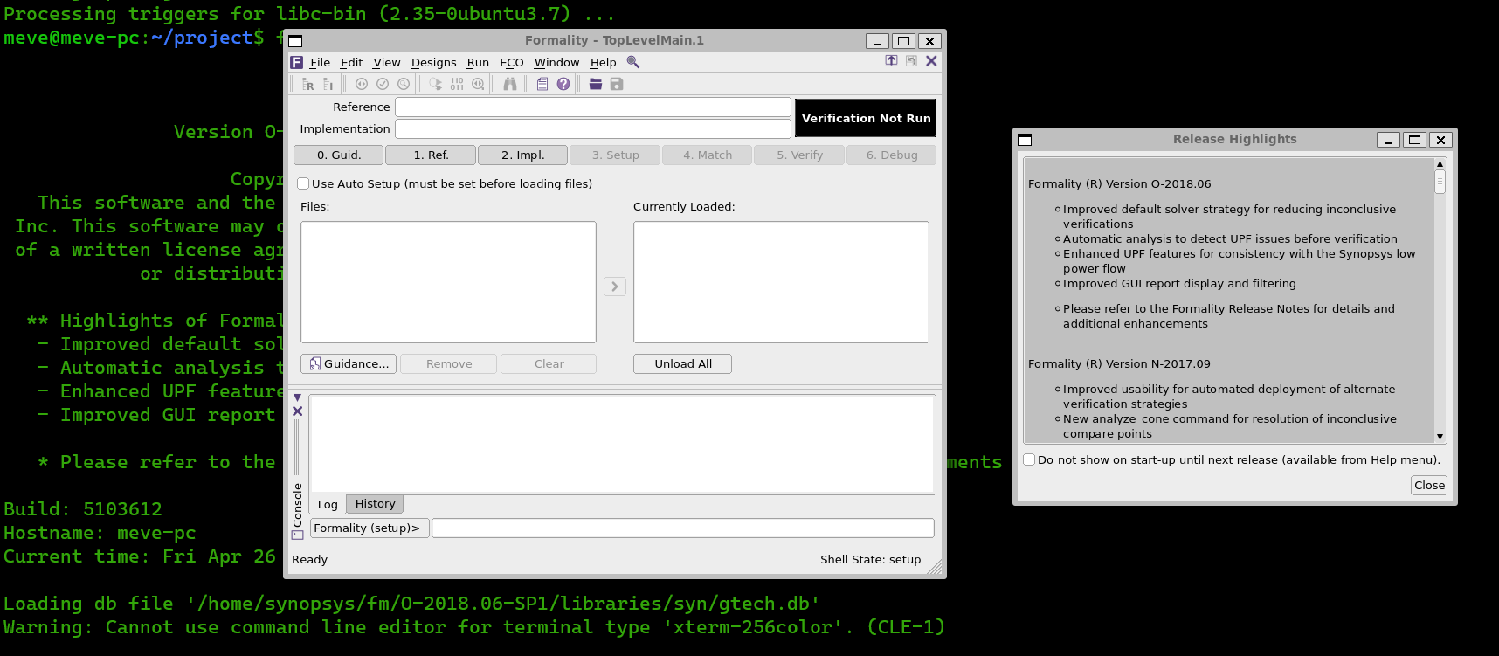Screen dimensions: 1499x656
Task: Click the Currently Loaded list box
Action: (781, 282)
